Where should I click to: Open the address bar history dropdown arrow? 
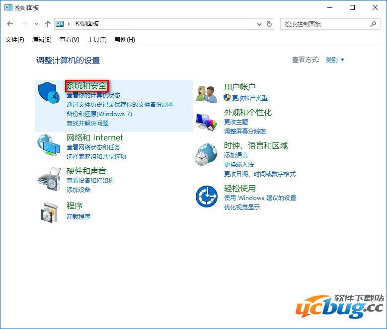(259, 24)
